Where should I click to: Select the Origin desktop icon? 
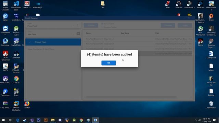(x=211, y=17)
